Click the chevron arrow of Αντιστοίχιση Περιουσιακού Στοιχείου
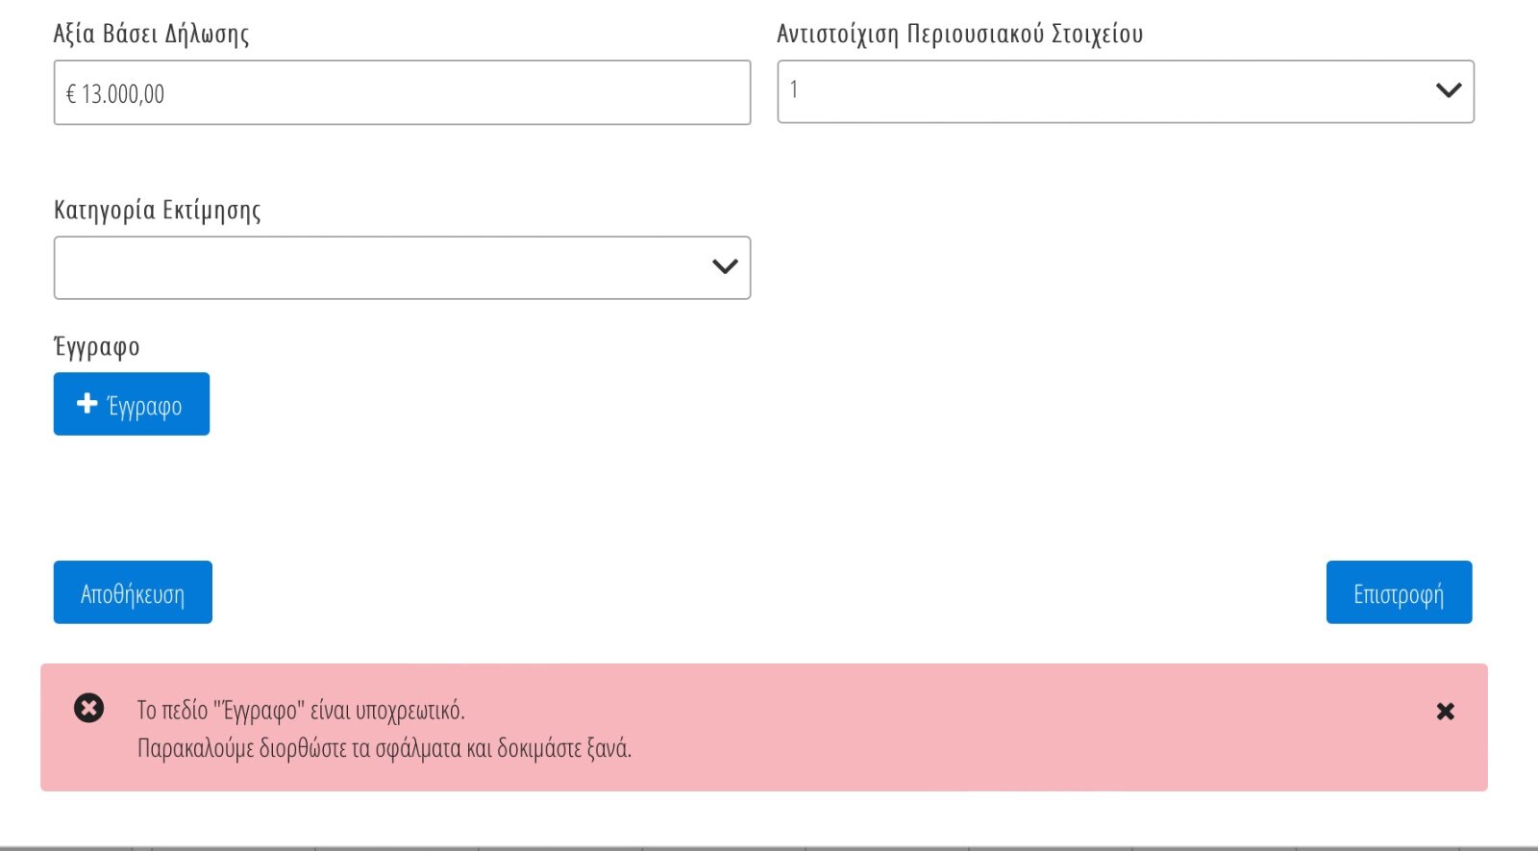Screen dimensions: 1538x851 [1449, 90]
